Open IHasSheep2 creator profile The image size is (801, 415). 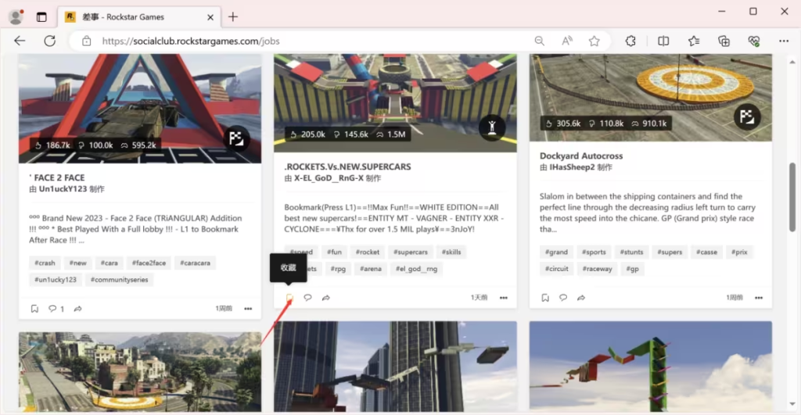[x=573, y=167]
